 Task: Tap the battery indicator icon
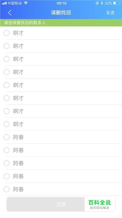pos(117,3)
